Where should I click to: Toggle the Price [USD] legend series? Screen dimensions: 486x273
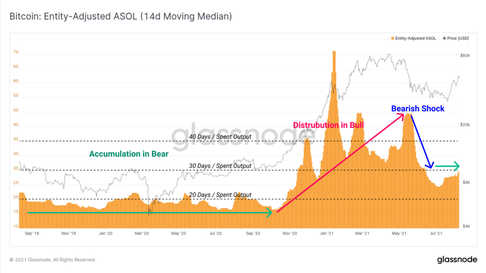[x=456, y=38]
